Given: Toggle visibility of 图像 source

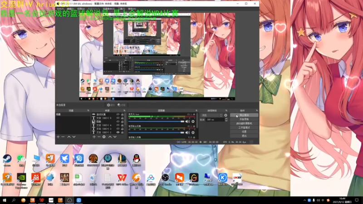Looking at the screenshot, I should pos(118,121).
